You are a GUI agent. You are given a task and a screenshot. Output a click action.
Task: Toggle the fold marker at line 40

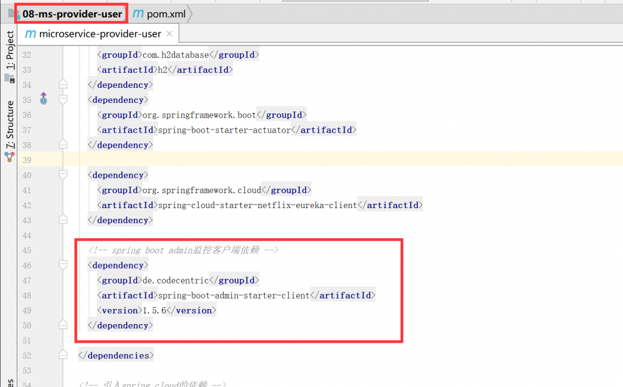pyautogui.click(x=62, y=174)
